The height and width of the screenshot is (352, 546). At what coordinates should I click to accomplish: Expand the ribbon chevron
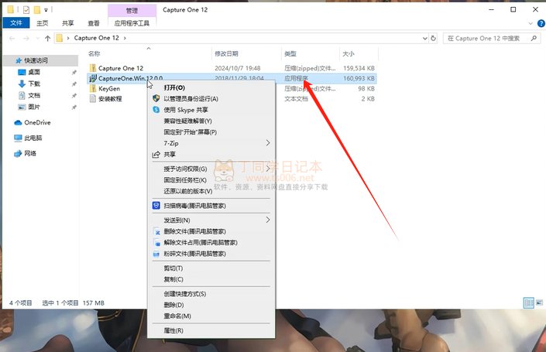(x=531, y=23)
